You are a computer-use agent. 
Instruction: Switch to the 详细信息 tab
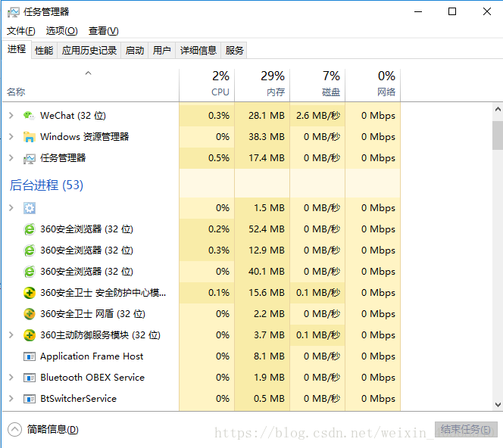coord(198,50)
